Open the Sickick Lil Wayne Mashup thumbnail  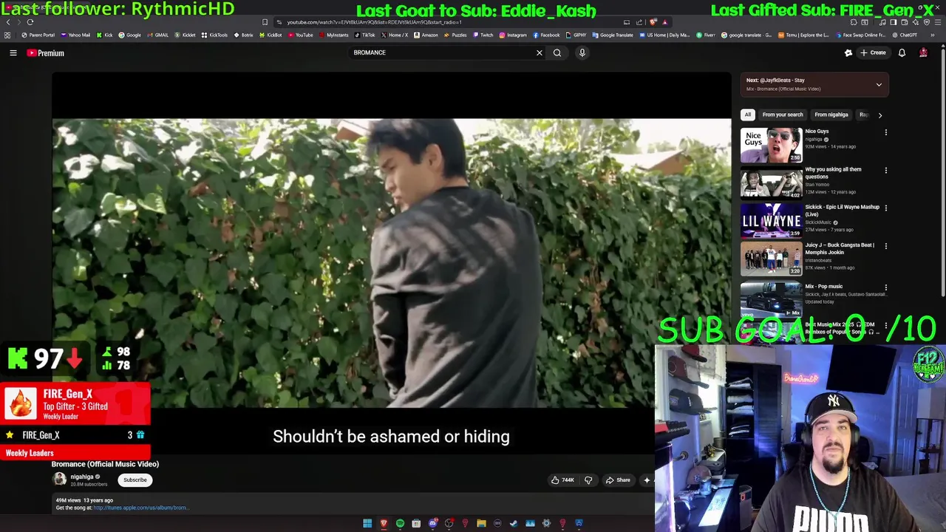click(771, 221)
